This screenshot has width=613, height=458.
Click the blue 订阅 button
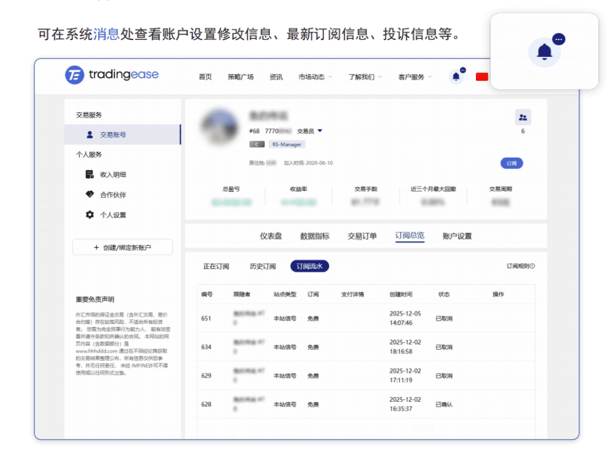point(511,163)
